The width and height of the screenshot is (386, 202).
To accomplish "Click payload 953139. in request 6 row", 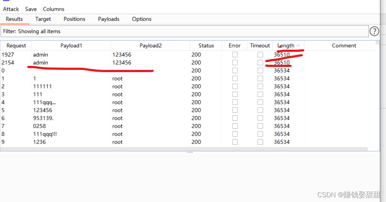I will (43, 118).
